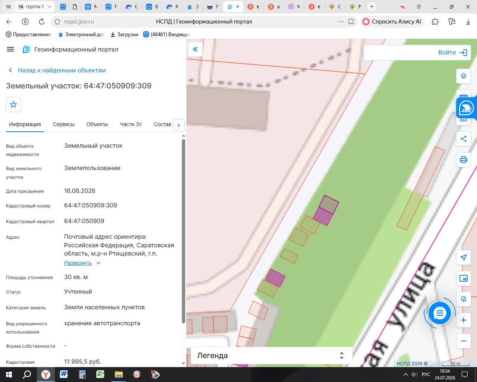This screenshot has height=382, width=477.
Task: Print the map using printer icon
Action: (x=464, y=160)
